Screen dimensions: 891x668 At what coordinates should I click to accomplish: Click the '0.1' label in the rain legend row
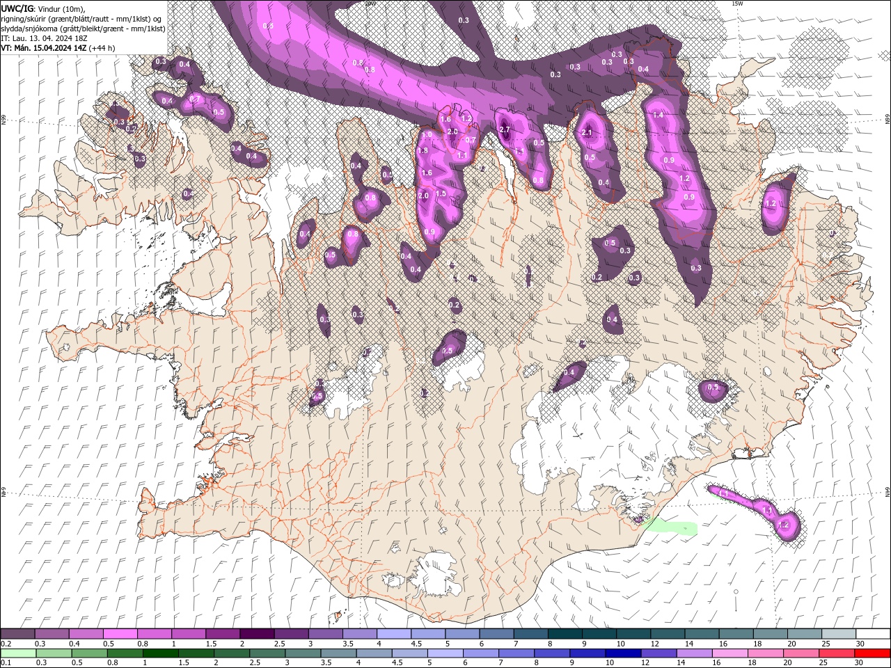(6, 663)
